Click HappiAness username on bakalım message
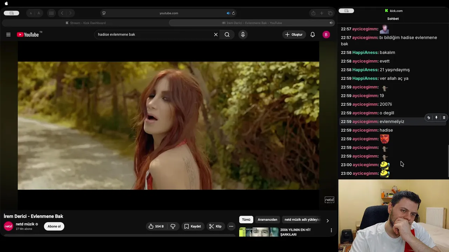The image size is (449, 252). (365, 52)
